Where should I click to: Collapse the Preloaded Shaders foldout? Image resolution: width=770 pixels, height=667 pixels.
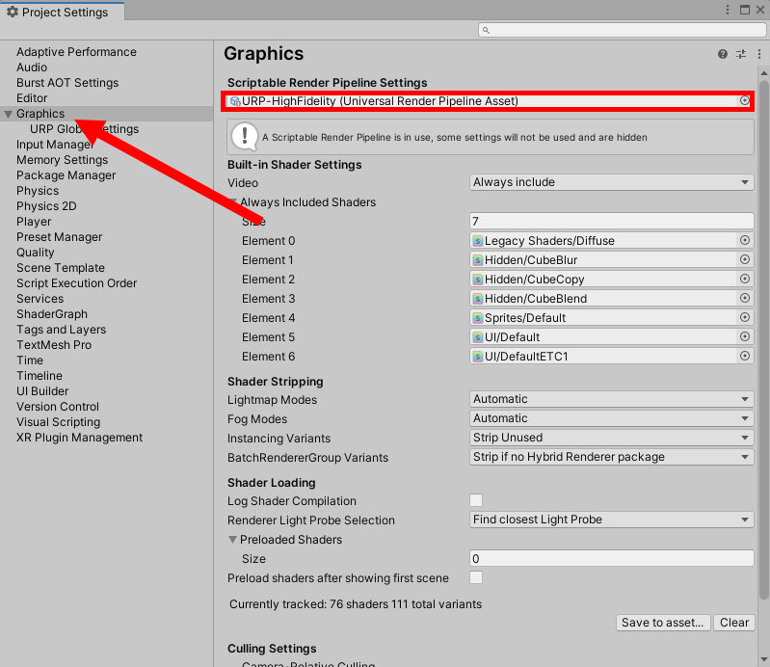(233, 540)
